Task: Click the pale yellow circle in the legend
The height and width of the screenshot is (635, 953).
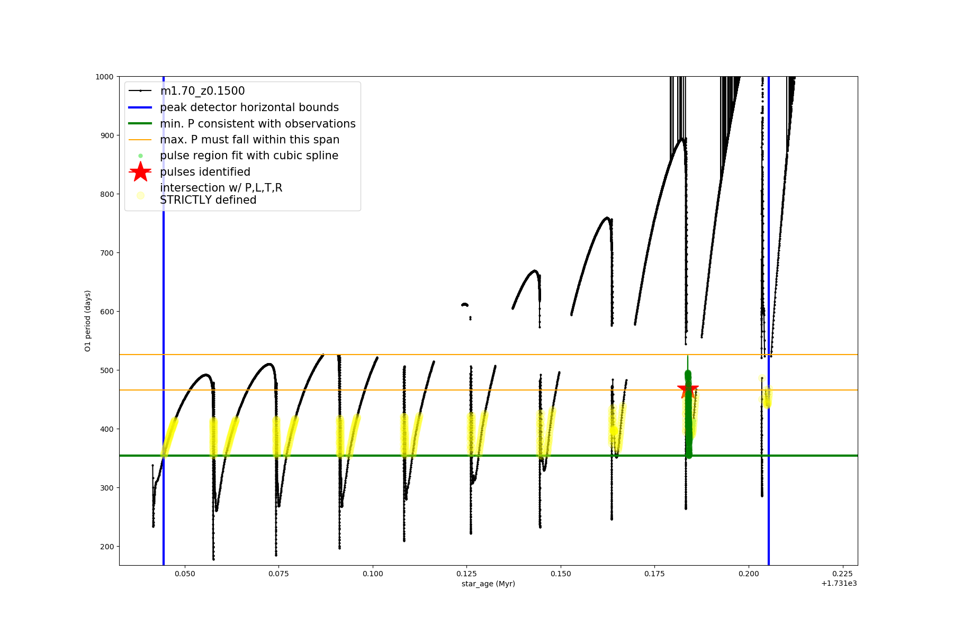Action: (140, 195)
